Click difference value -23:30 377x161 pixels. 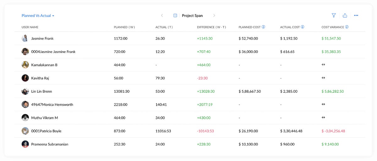pos(202,78)
